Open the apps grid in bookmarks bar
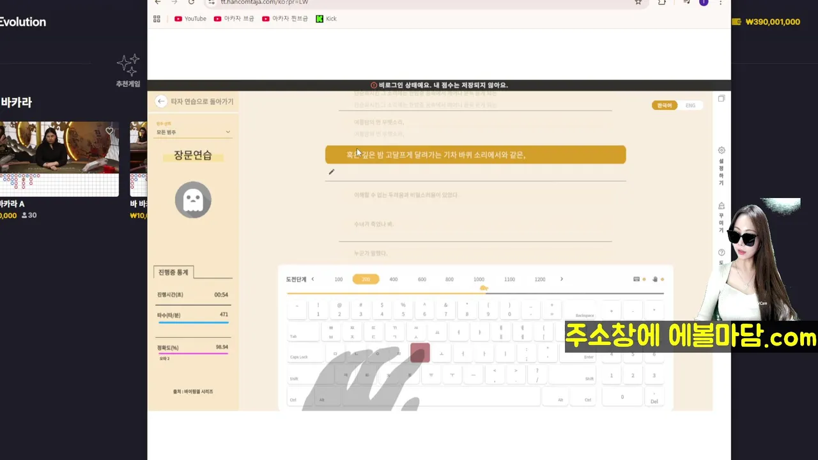The height and width of the screenshot is (460, 818). tap(157, 19)
